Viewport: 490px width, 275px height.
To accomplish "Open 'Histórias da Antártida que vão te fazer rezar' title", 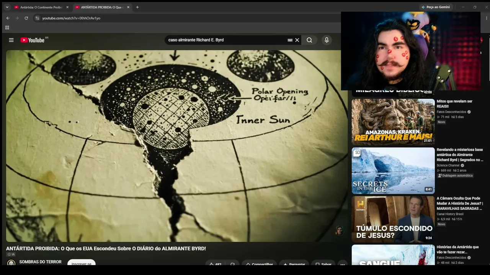I will click(x=458, y=250).
